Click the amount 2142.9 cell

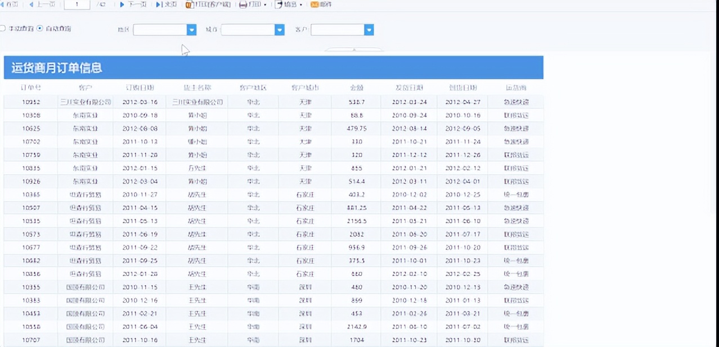(357, 327)
